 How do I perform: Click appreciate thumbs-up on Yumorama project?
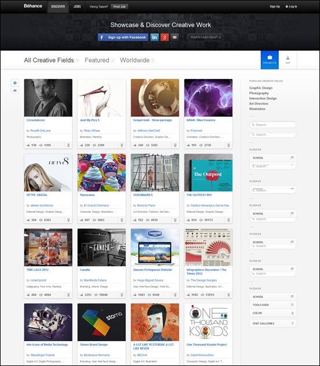81,220
